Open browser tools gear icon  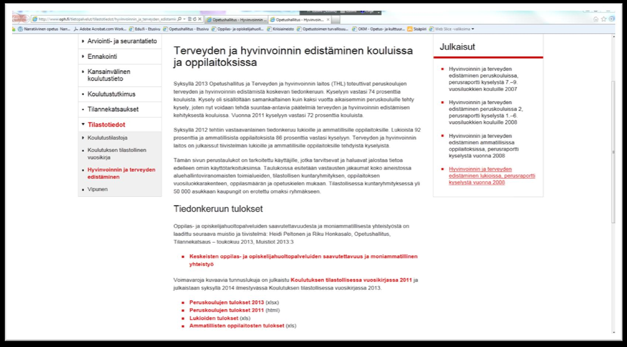(x=612, y=19)
